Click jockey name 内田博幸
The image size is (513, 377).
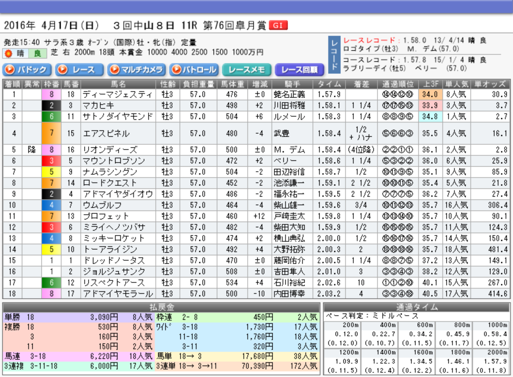(289, 294)
